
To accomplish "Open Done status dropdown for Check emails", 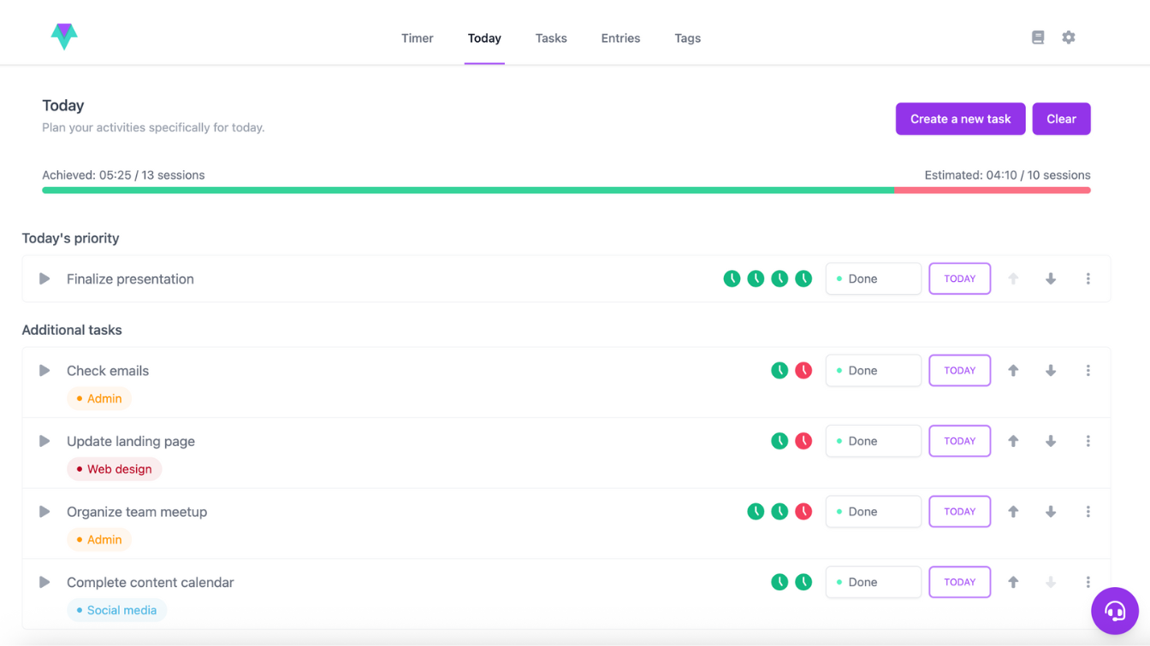I will pyautogui.click(x=873, y=371).
